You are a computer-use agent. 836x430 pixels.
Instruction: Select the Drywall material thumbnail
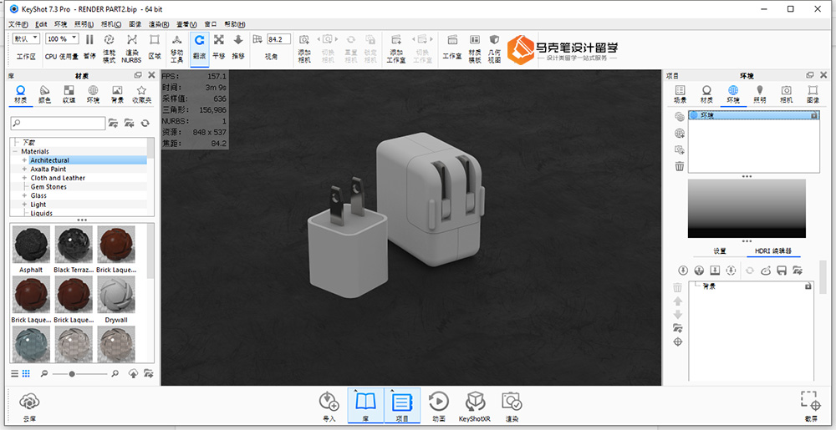click(116, 295)
